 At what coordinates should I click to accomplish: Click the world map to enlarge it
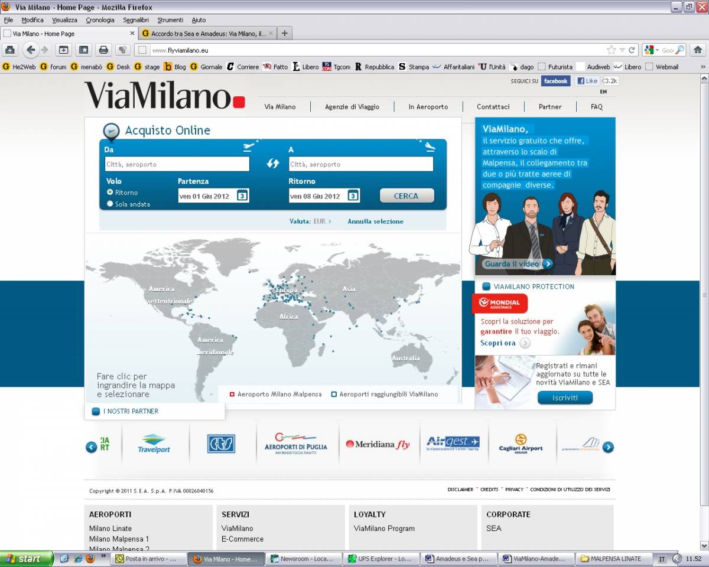[273, 319]
